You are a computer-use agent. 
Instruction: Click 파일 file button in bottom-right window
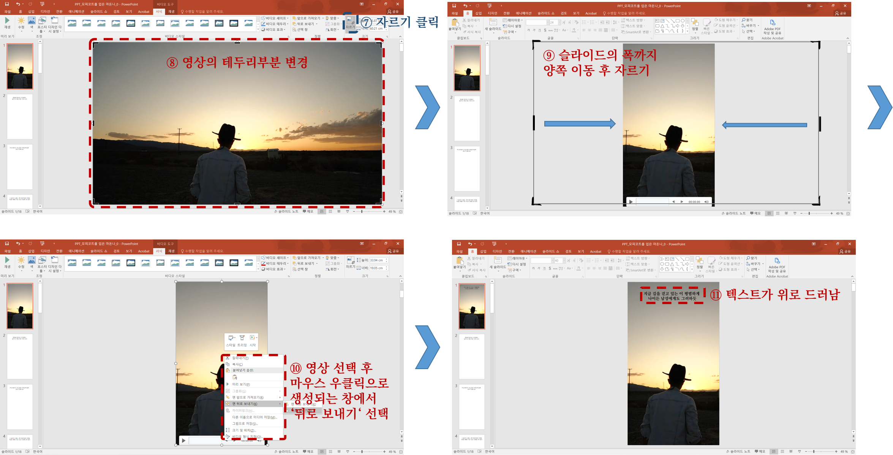point(460,252)
